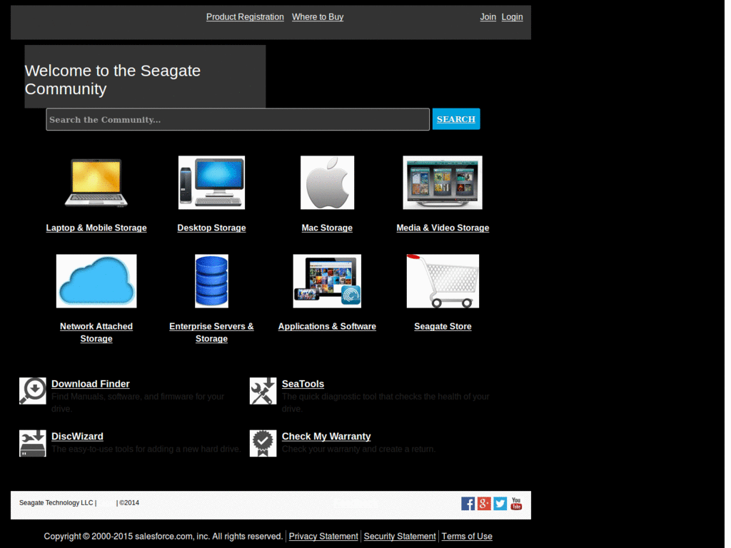Image resolution: width=731 pixels, height=548 pixels.
Task: Click the salesforce.com copyright text
Action: click(x=163, y=537)
